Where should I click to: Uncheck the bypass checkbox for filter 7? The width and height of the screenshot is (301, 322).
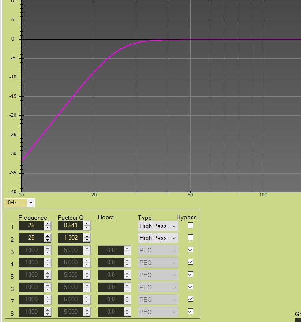(x=191, y=299)
